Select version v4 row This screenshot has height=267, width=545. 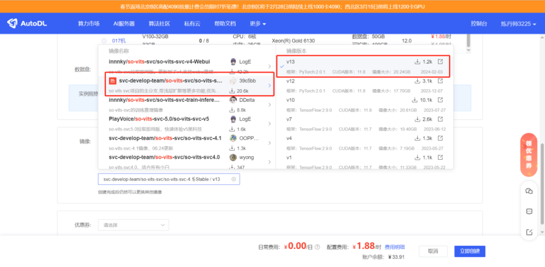(x=364, y=143)
